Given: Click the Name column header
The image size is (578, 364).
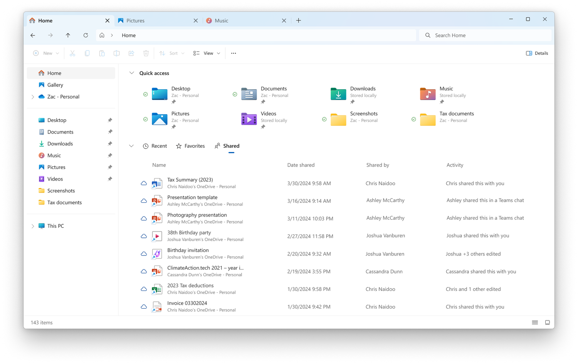Looking at the screenshot, I should 159,165.
